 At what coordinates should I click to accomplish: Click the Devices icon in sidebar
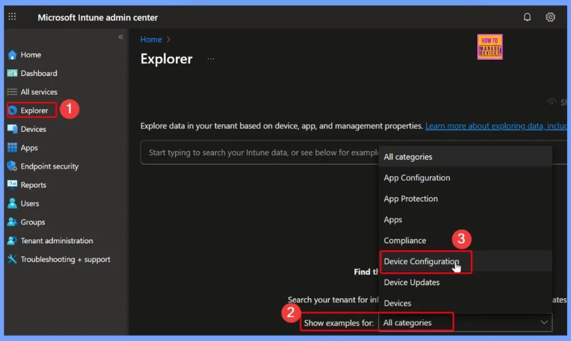coord(12,129)
